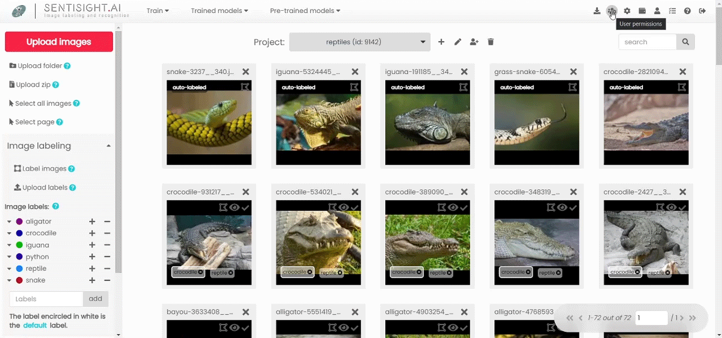Image resolution: width=722 pixels, height=338 pixels.
Task: Open the Train menu
Action: coord(158,11)
